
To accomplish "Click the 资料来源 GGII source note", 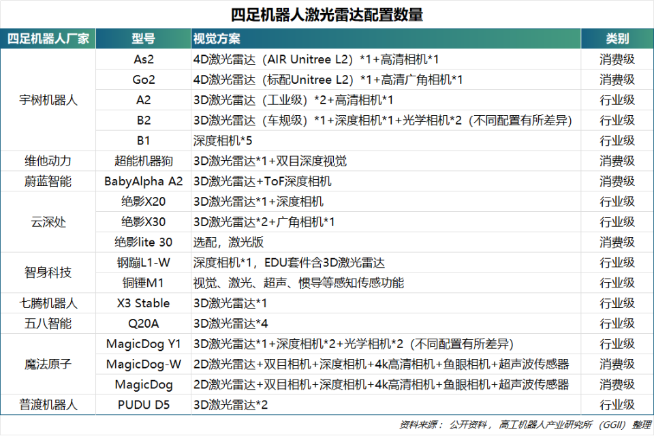I will (525, 424).
